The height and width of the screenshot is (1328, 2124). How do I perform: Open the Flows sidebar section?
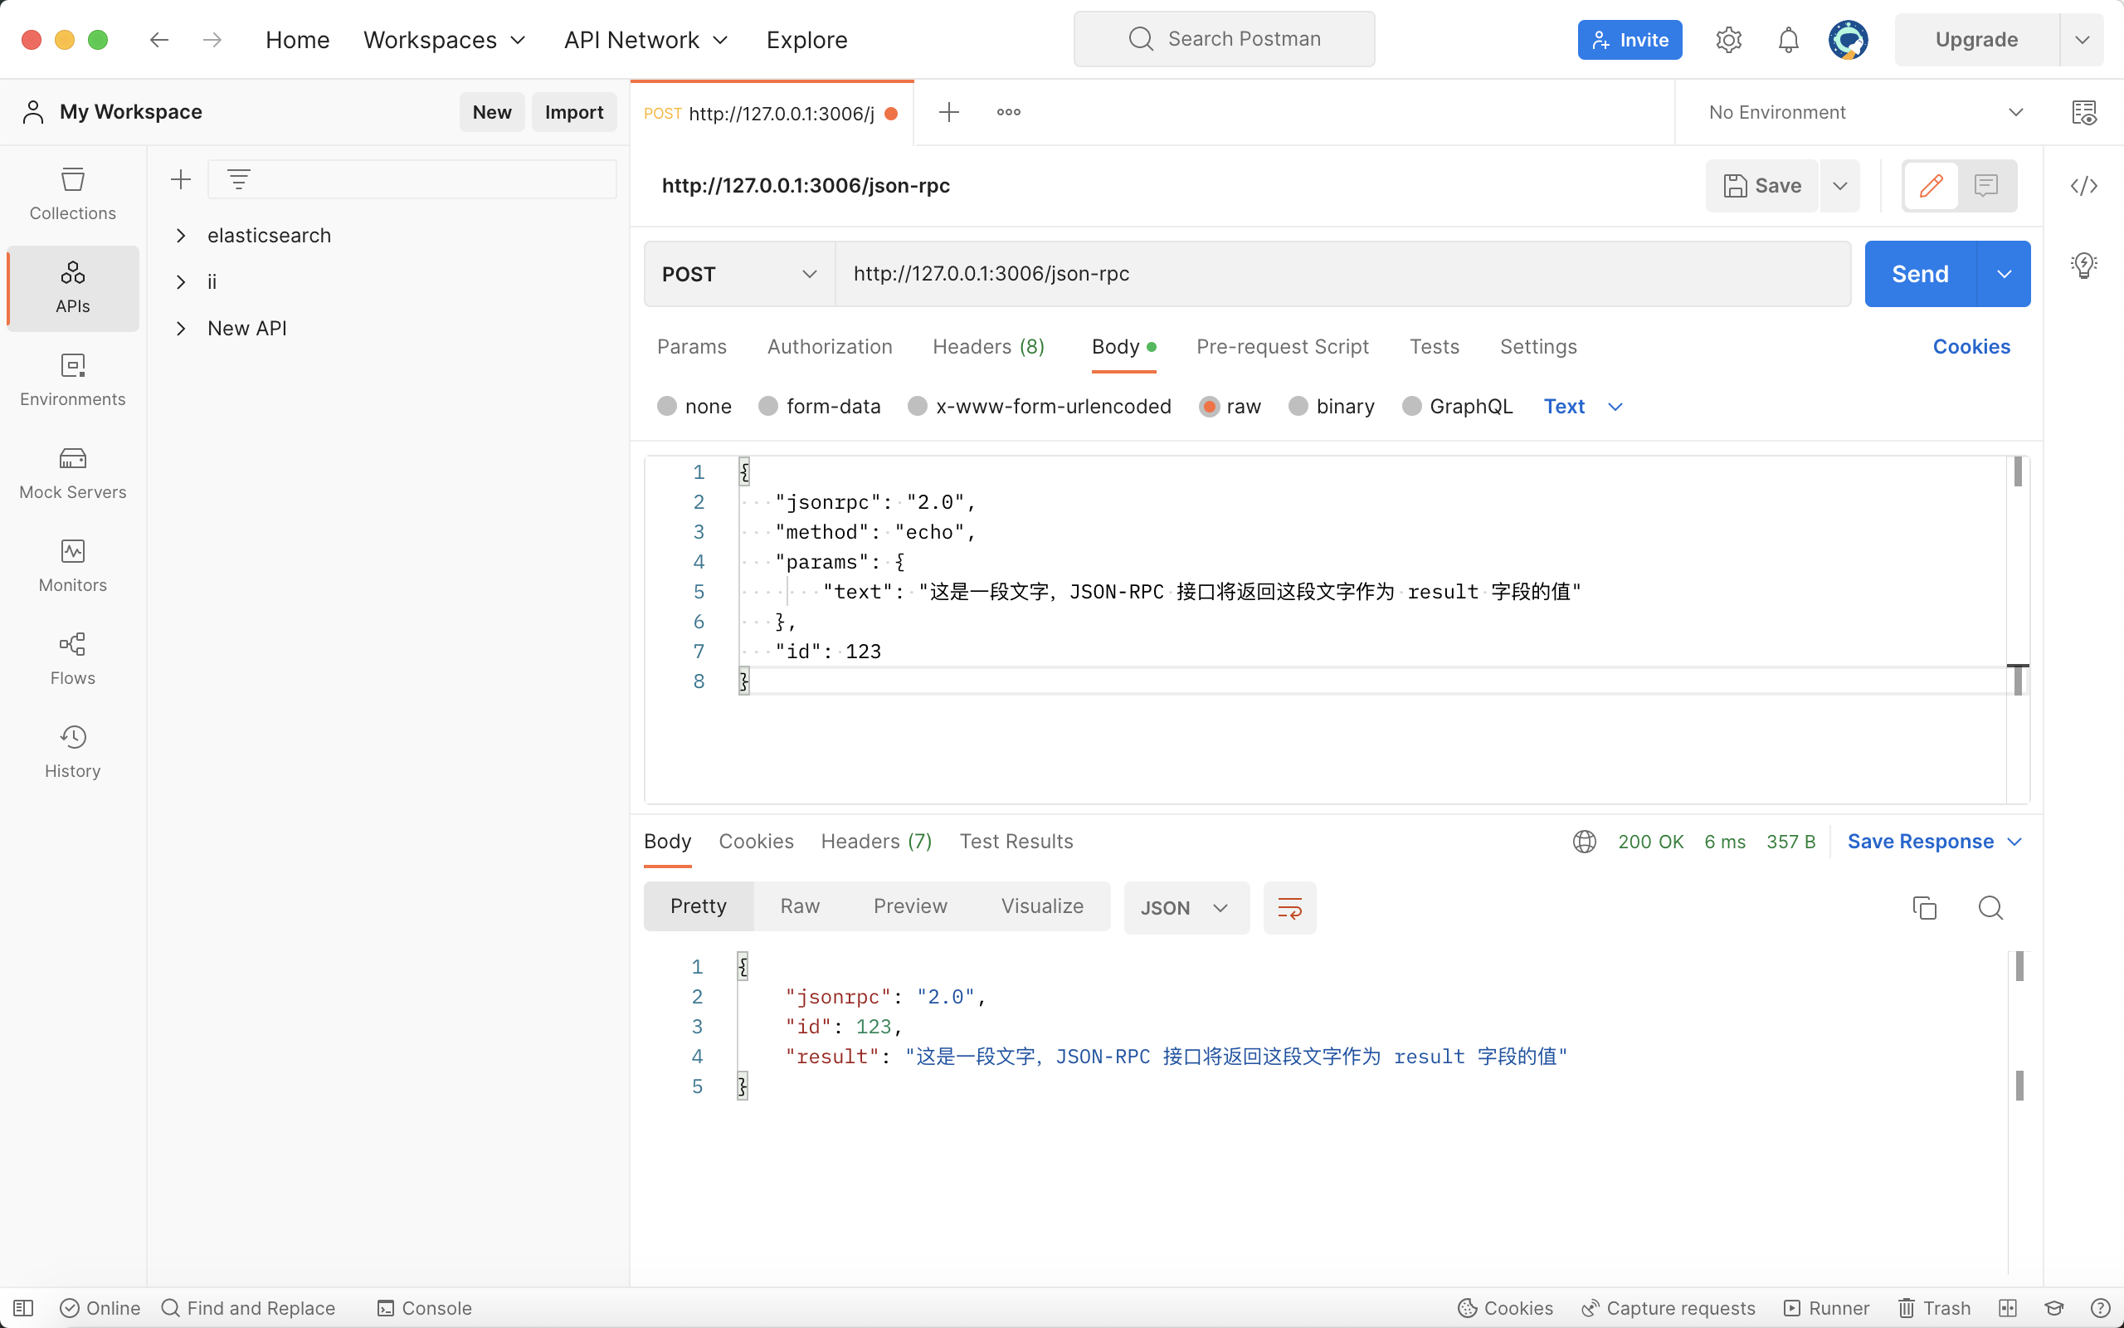point(72,659)
